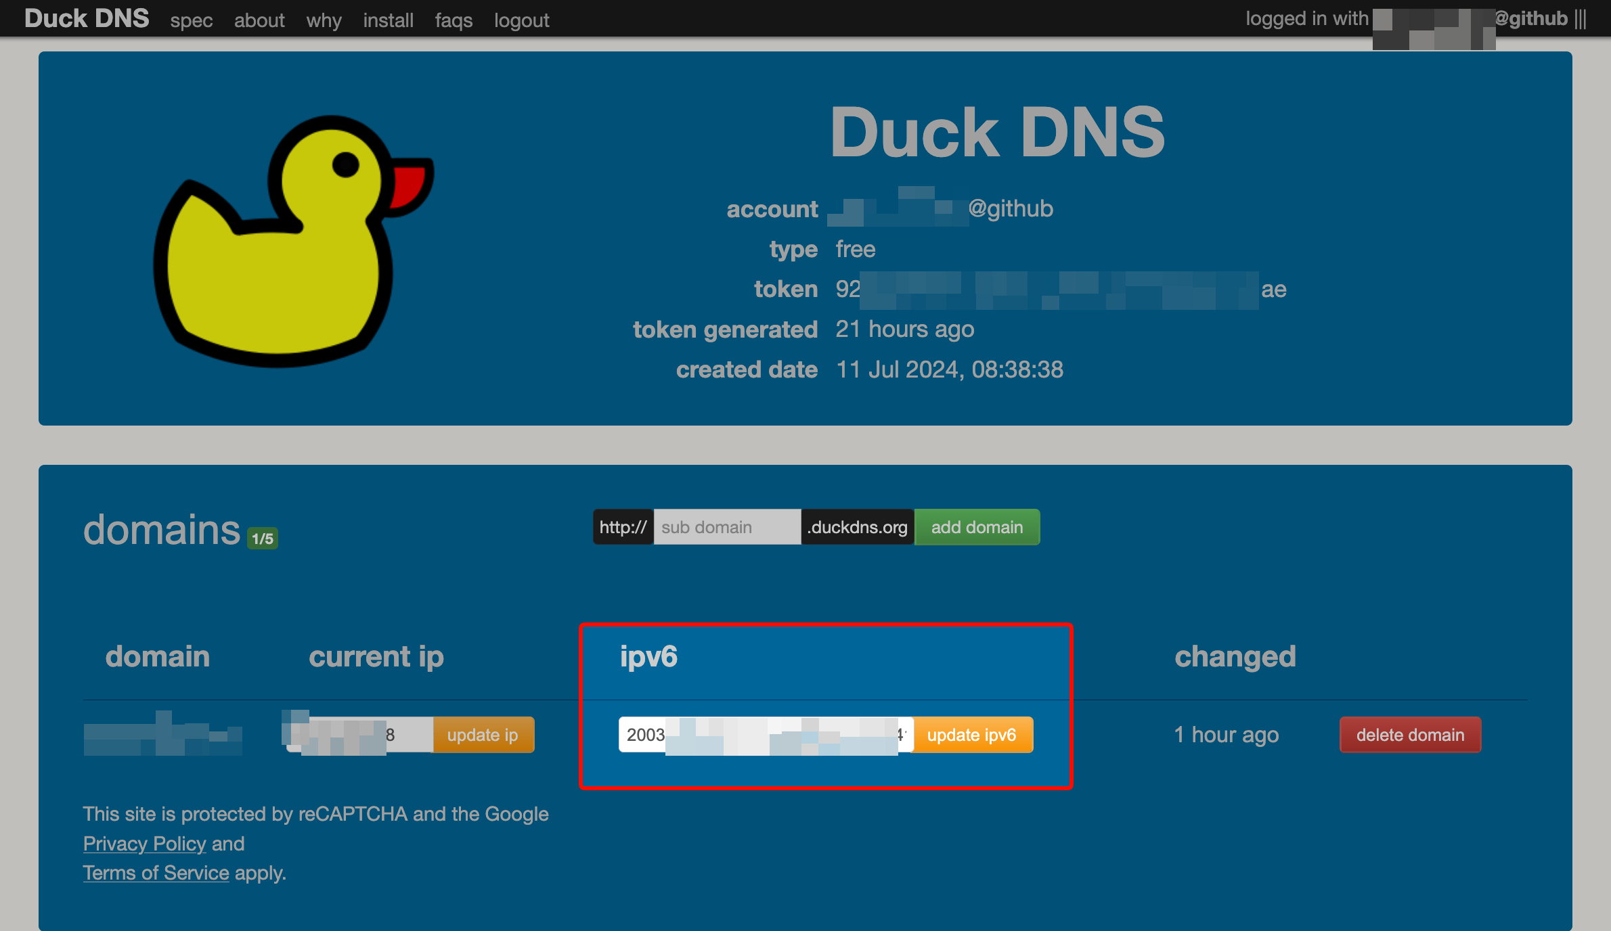Go to the why page
Screen dimensions: 1611x931
coord(324,20)
